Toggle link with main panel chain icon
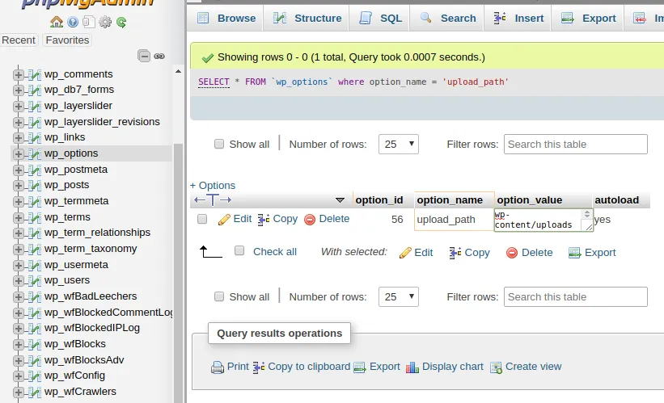The height and width of the screenshot is (403, 664). tap(159, 56)
